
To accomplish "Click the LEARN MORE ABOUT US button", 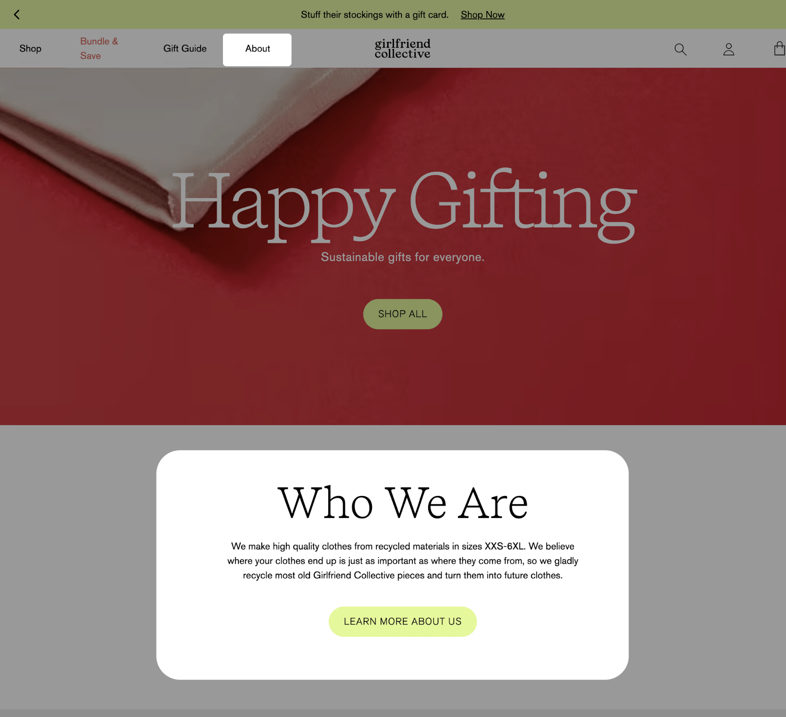I will tap(403, 621).
